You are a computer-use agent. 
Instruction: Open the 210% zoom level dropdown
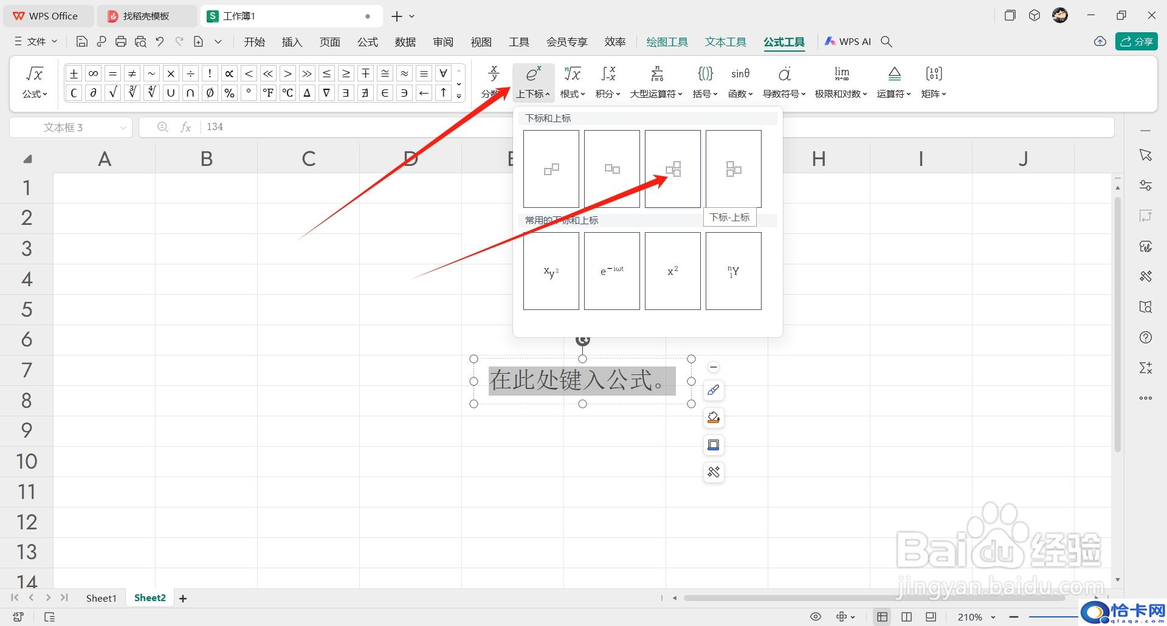[x=977, y=617]
